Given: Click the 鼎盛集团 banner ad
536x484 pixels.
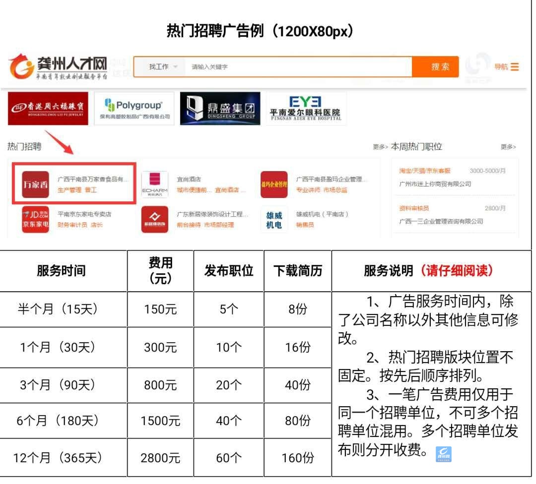Looking at the screenshot, I should (x=220, y=108).
